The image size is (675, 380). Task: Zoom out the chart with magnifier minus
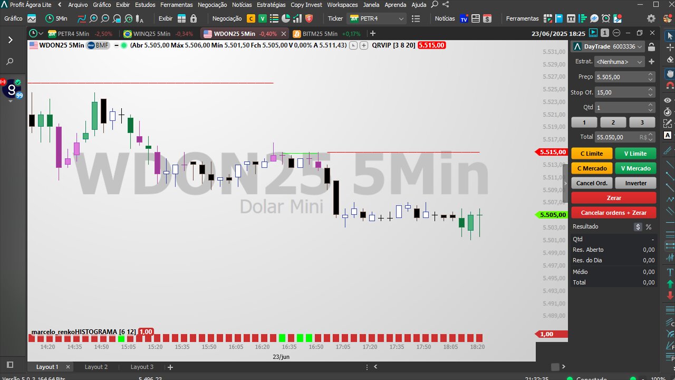pyautogui.click(x=105, y=18)
